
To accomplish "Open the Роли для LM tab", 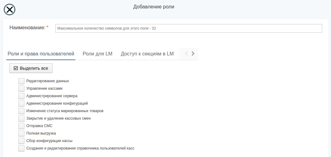I will coord(98,54).
